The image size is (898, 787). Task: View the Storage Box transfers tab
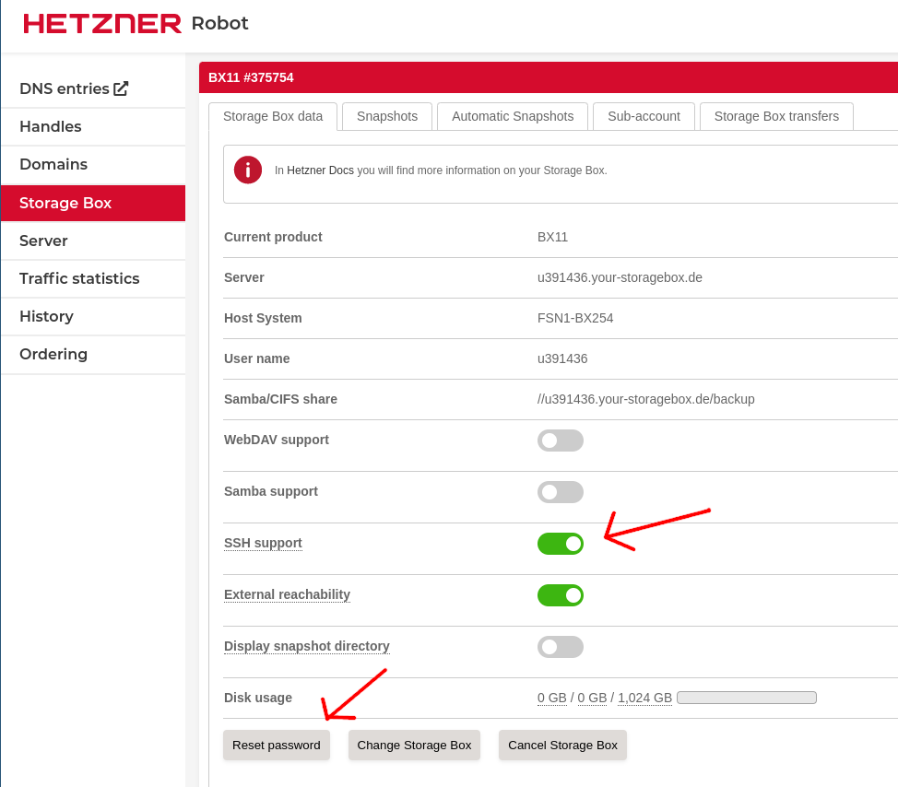coord(775,116)
